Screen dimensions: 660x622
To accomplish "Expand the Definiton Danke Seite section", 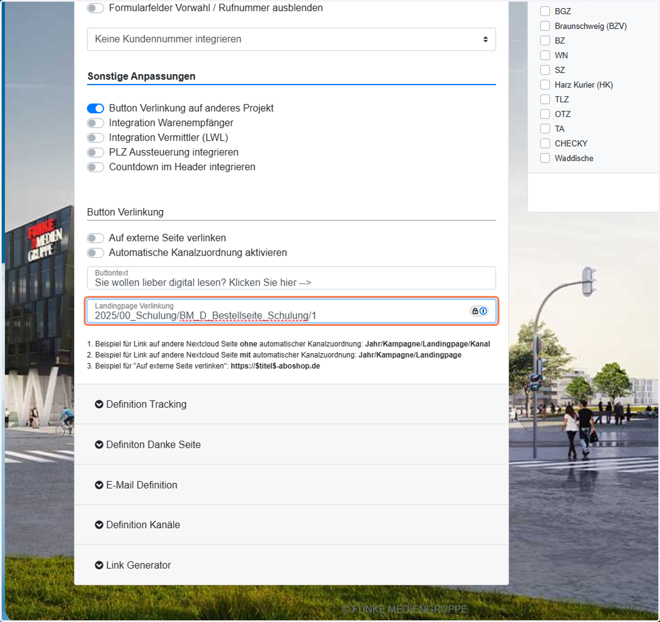I will click(x=291, y=445).
